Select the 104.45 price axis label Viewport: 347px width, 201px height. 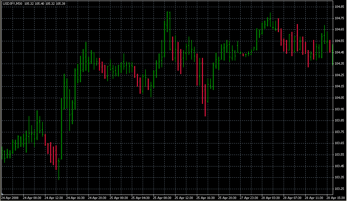[339, 52]
